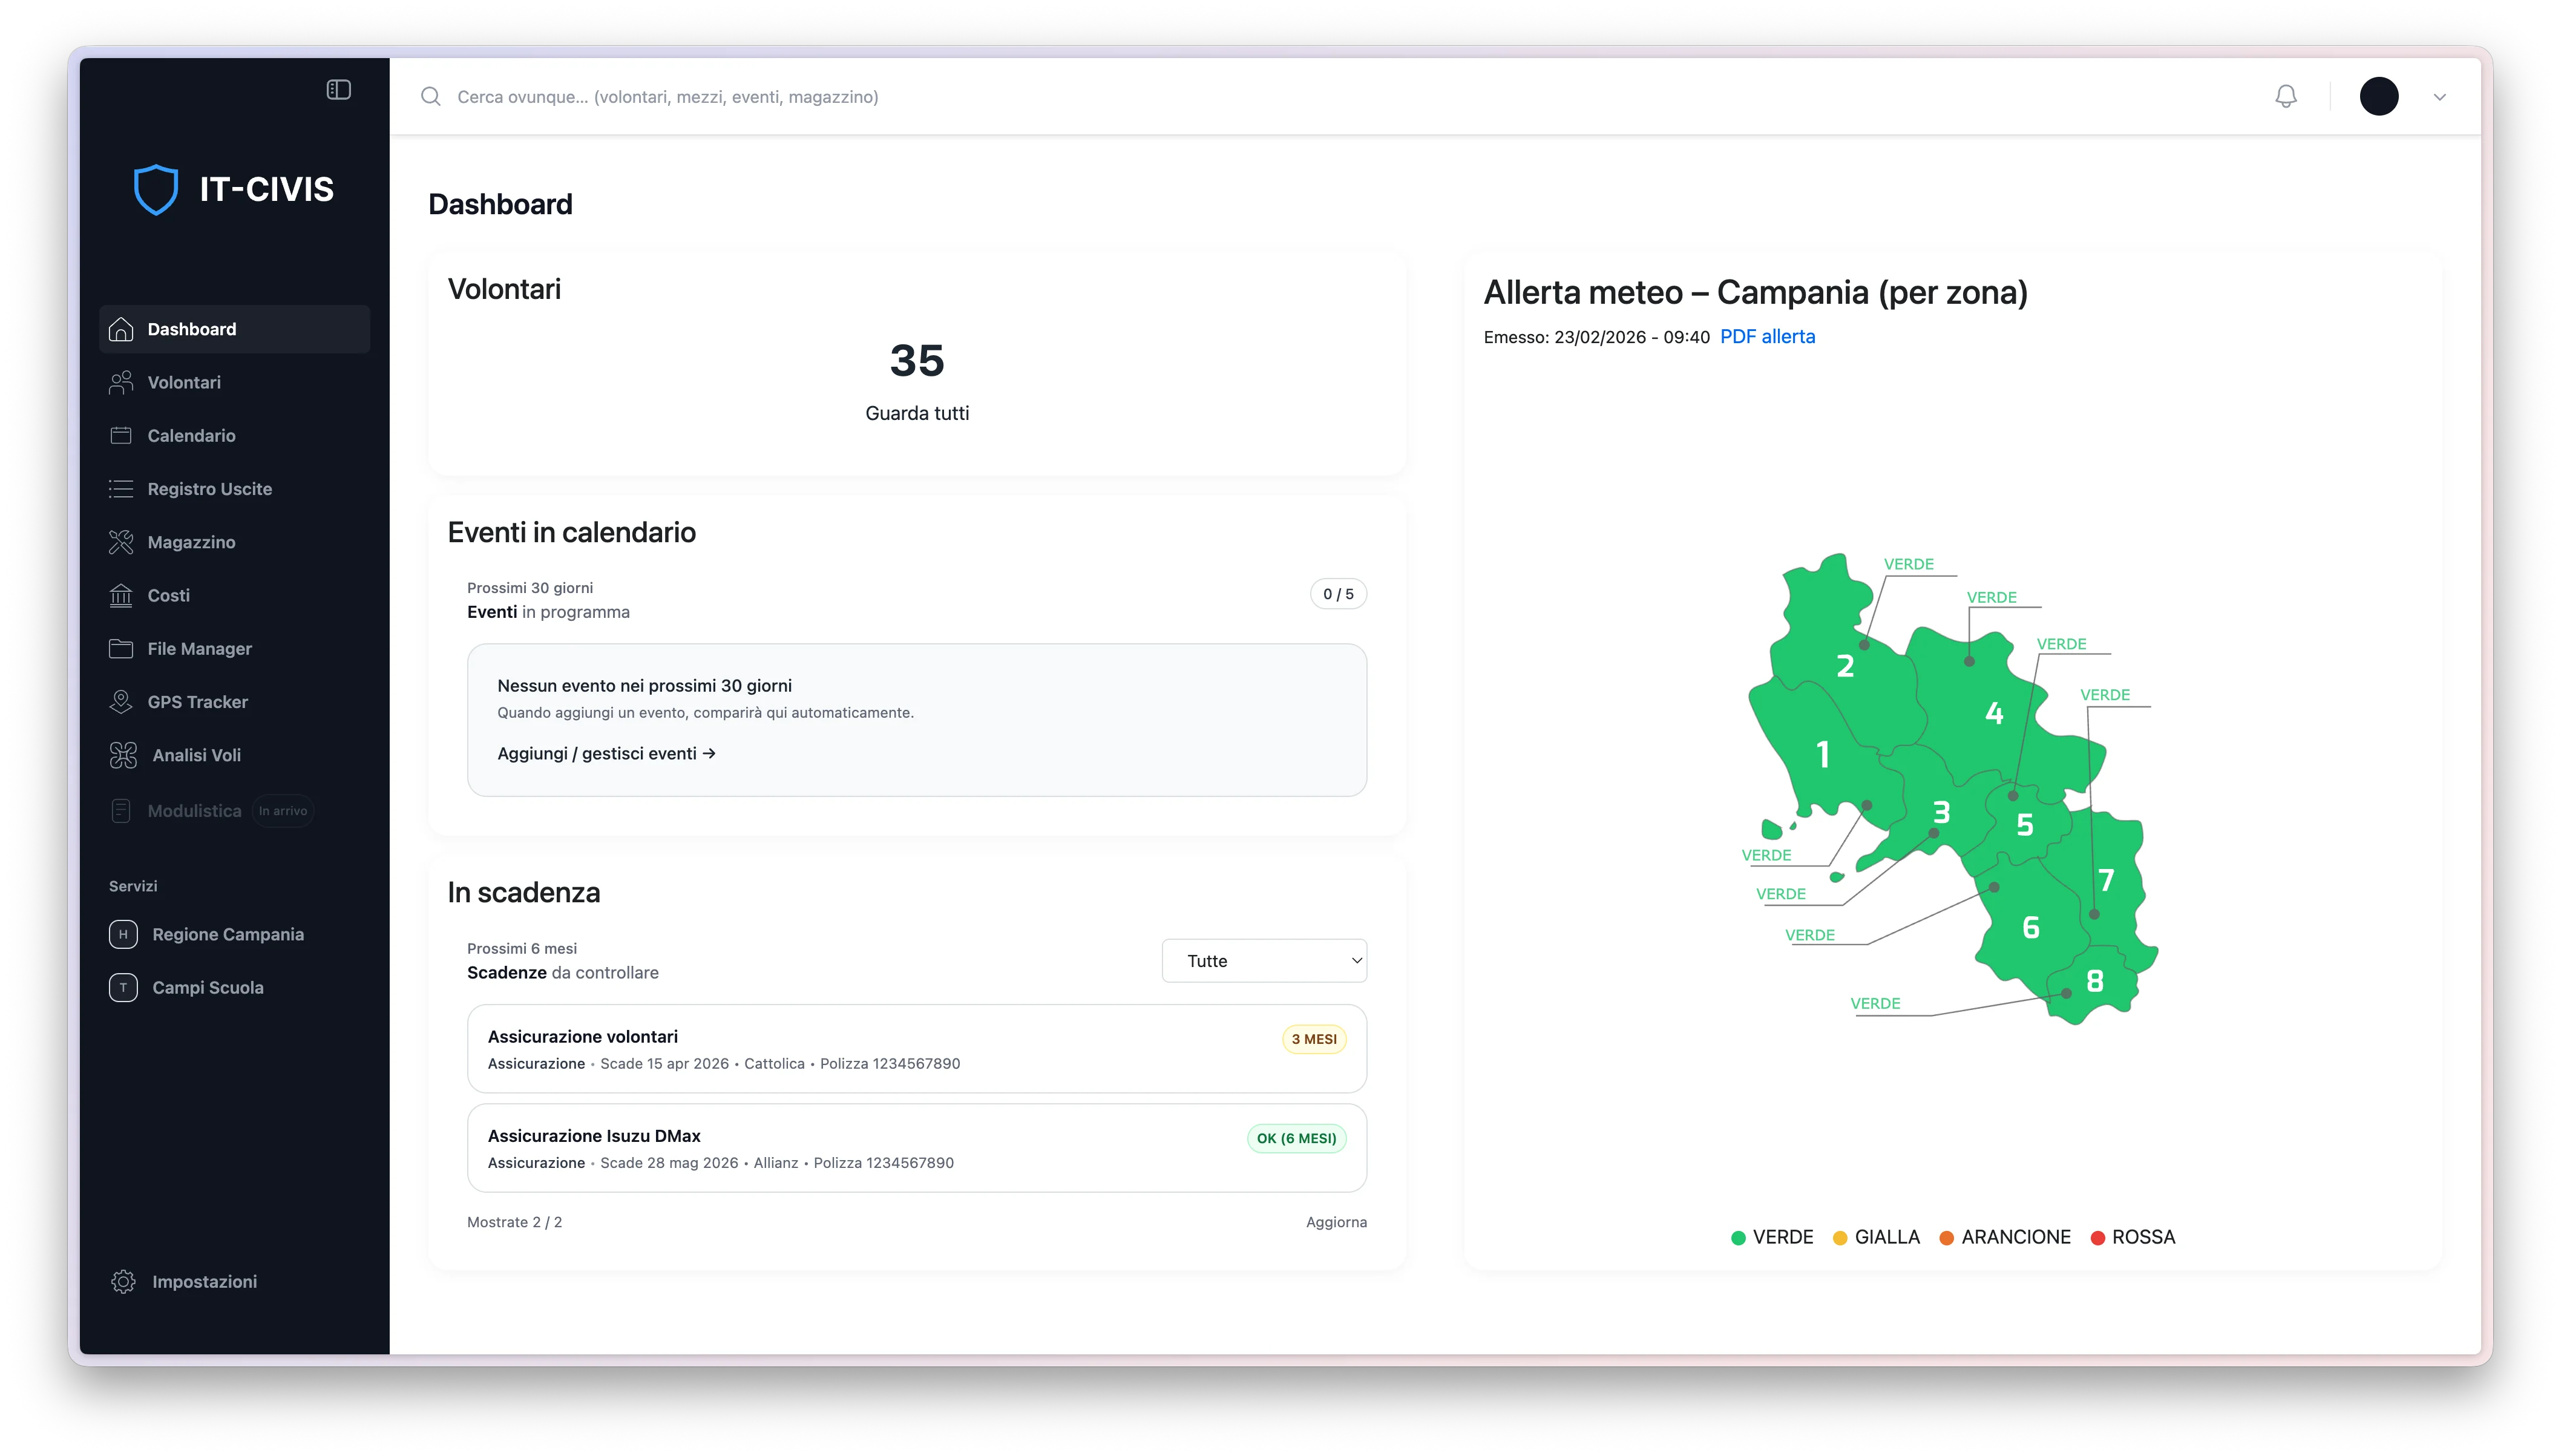Open the GPS Tracker page
The image size is (2561, 1456).
(x=235, y=702)
